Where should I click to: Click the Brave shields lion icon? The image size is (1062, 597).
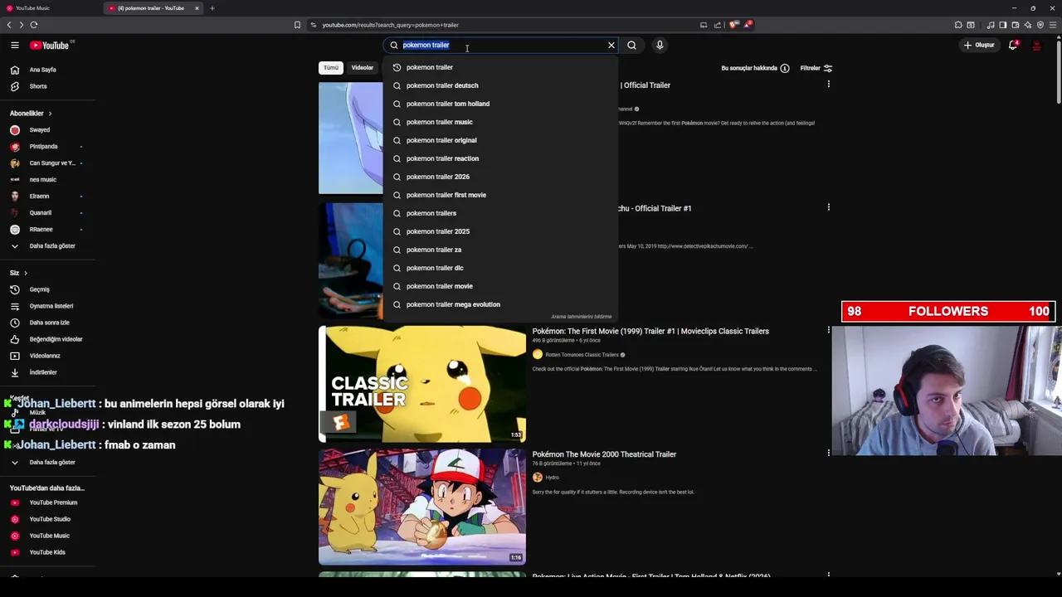click(x=733, y=25)
